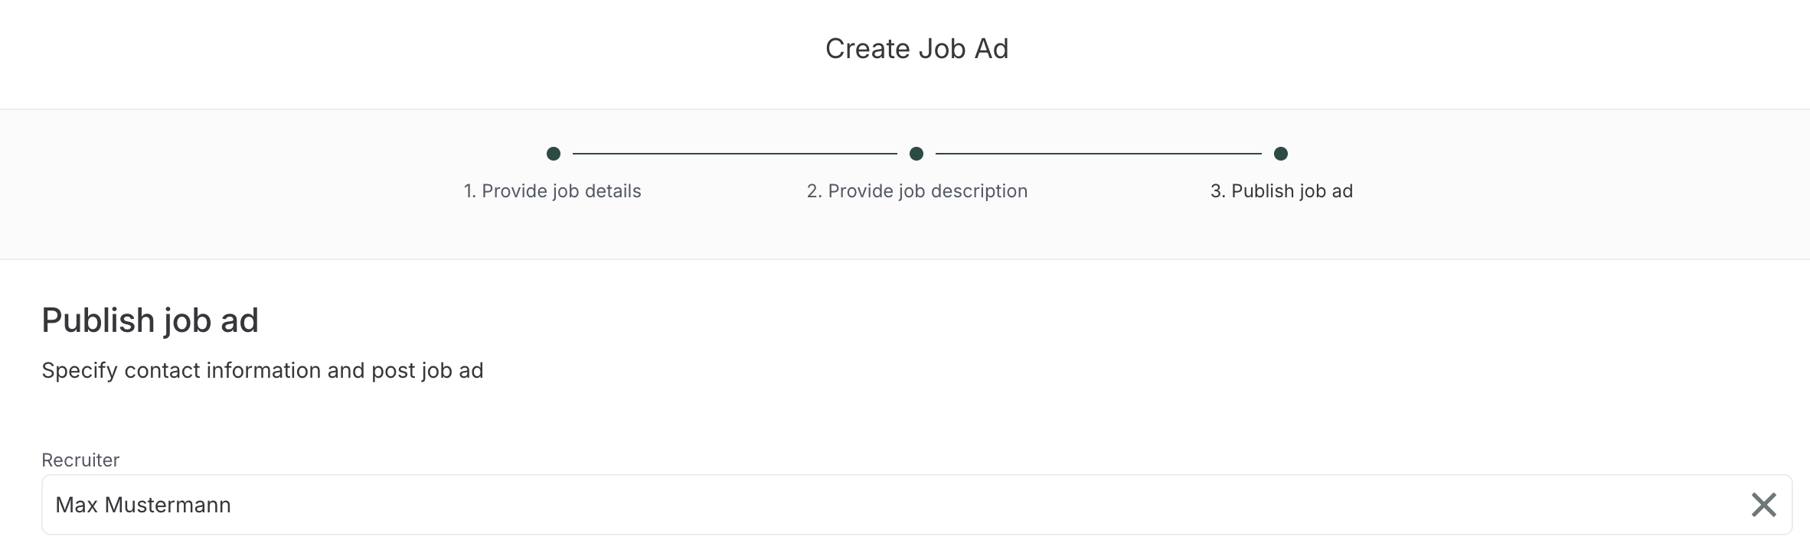The height and width of the screenshot is (546, 1810).
Task: Click the "Publish job ad" section heading
Action: tap(150, 320)
